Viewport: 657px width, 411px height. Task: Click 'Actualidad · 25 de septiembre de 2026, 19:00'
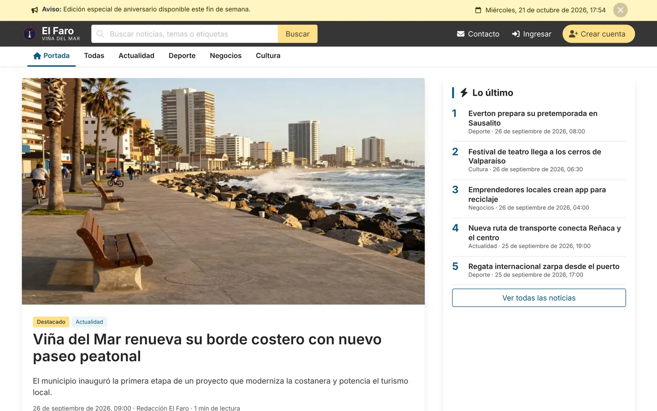529,246
